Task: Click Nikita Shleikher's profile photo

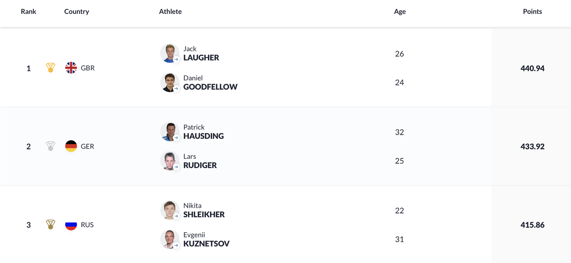Action: coord(169,210)
